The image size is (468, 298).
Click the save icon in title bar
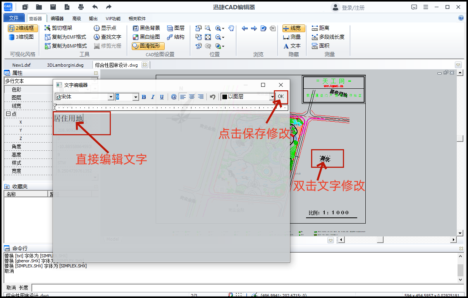click(x=53, y=7)
